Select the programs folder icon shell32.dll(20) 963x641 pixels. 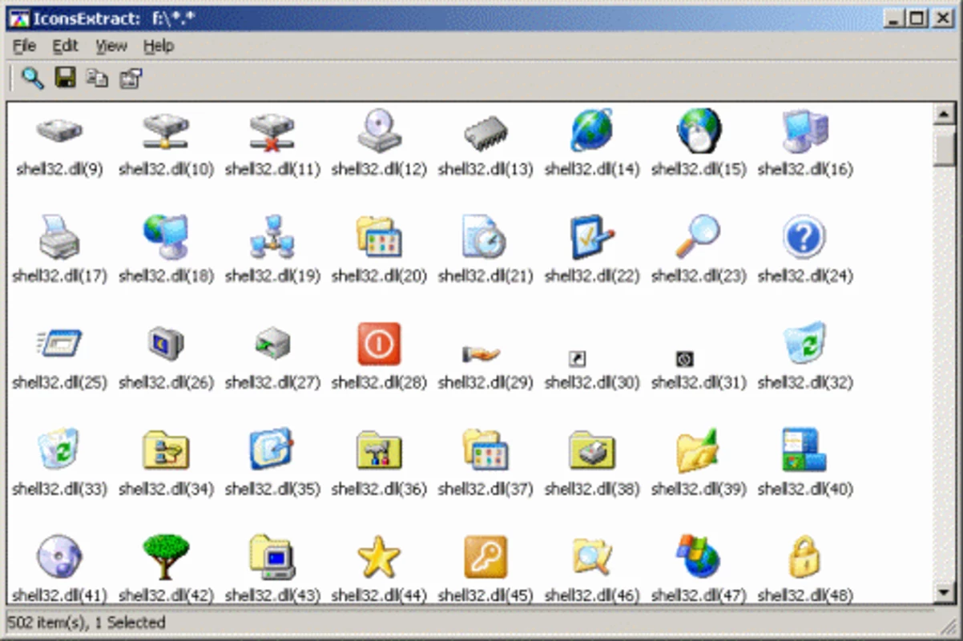point(379,237)
